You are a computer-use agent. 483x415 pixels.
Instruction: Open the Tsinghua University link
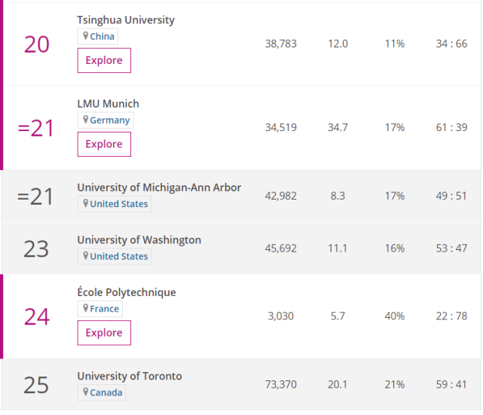[x=126, y=20]
